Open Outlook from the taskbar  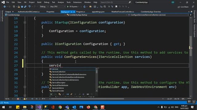click(x=74, y=107)
